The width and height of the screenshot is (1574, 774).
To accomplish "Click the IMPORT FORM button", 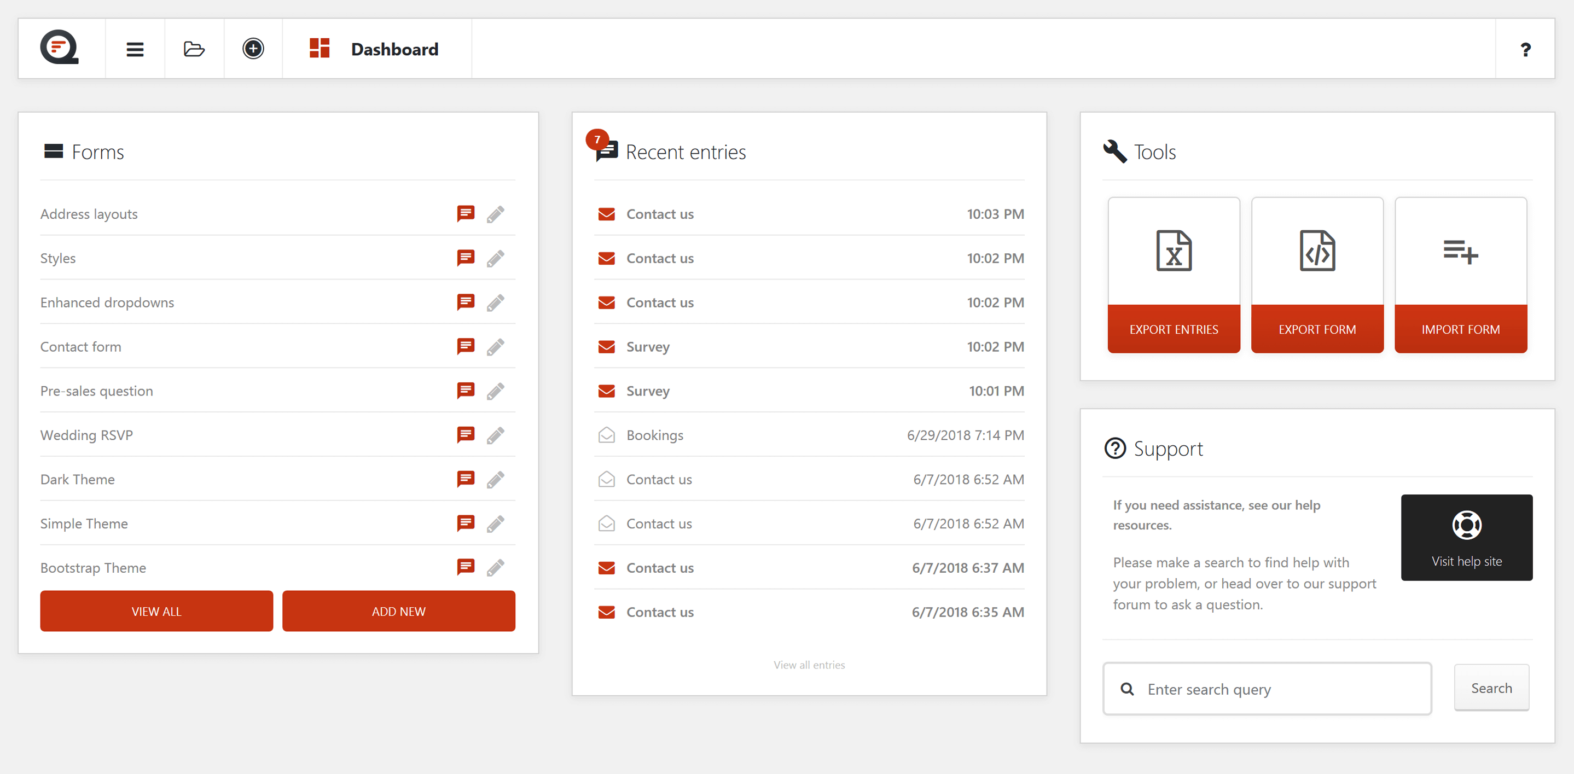I will [1460, 329].
